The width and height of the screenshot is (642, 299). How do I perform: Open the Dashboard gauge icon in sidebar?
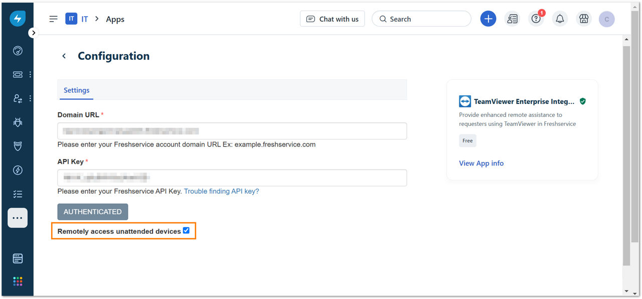[x=18, y=51]
